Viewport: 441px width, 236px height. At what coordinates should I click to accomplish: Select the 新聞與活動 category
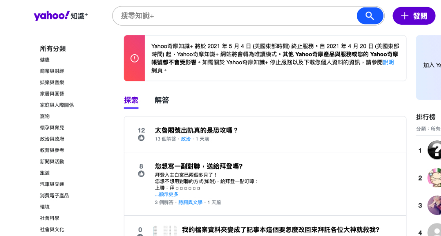pyautogui.click(x=52, y=162)
